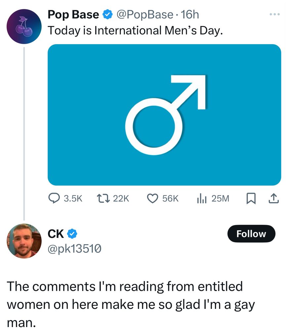Open Pop Base cherry profile avatar
288x330 pixels.
[x=23, y=27]
